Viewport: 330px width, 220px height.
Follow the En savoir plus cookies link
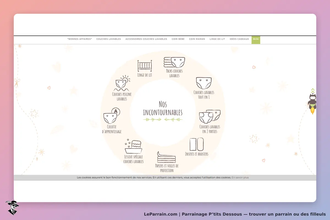[240, 178]
